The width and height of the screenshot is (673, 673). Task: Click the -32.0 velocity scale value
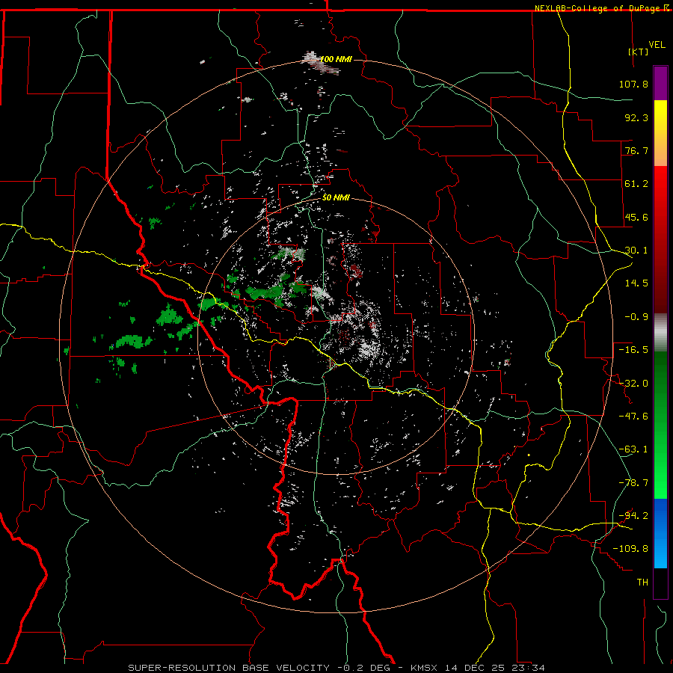(633, 384)
